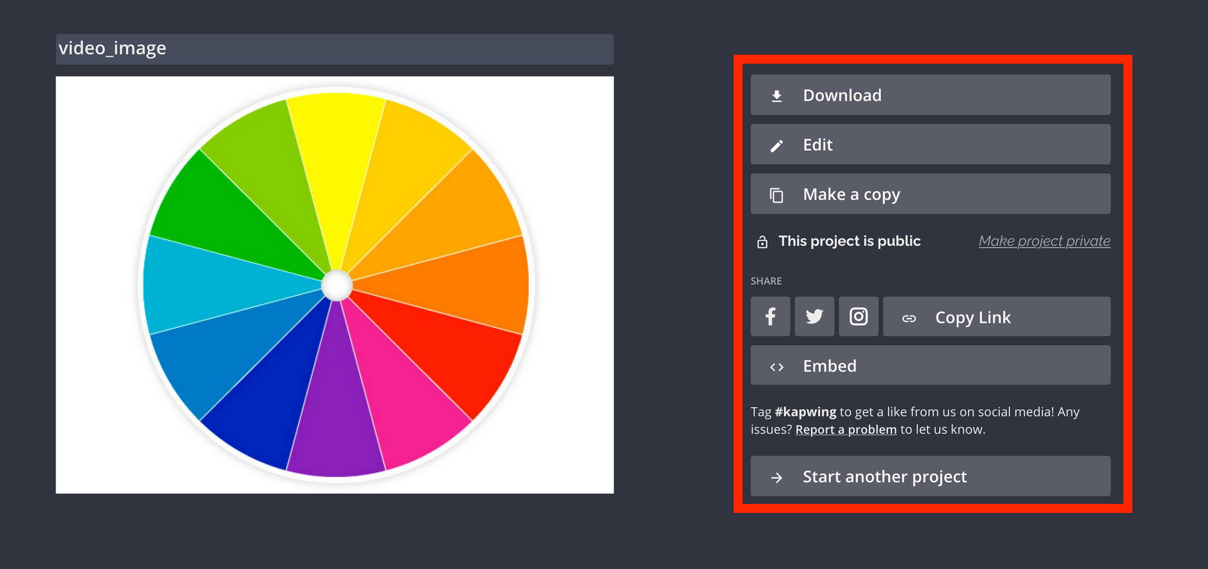The height and width of the screenshot is (569, 1208).
Task: Click the 'This project is public' text
Action: pyautogui.click(x=849, y=241)
